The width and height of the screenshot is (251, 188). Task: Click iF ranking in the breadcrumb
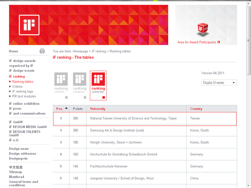(x=99, y=51)
